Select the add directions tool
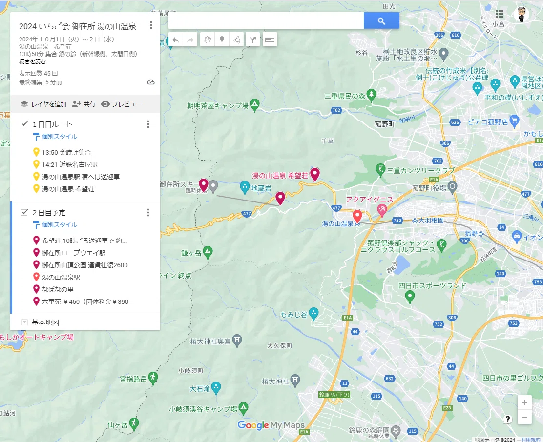The image size is (543, 442). 253,40
